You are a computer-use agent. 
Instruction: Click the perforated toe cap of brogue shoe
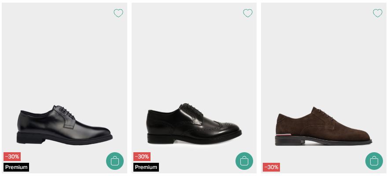(x=229, y=127)
